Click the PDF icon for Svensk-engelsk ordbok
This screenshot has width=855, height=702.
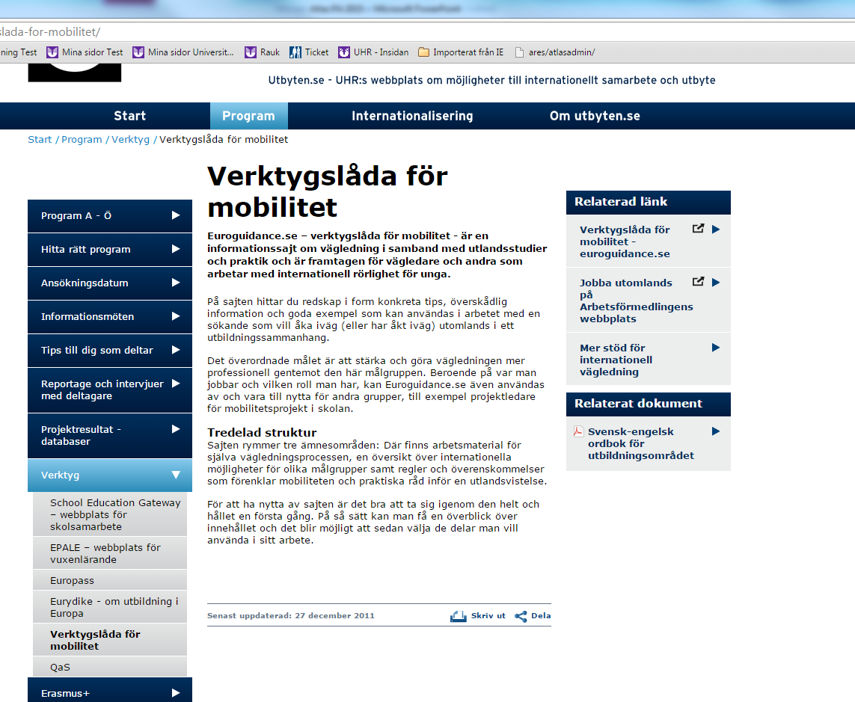[x=578, y=431]
